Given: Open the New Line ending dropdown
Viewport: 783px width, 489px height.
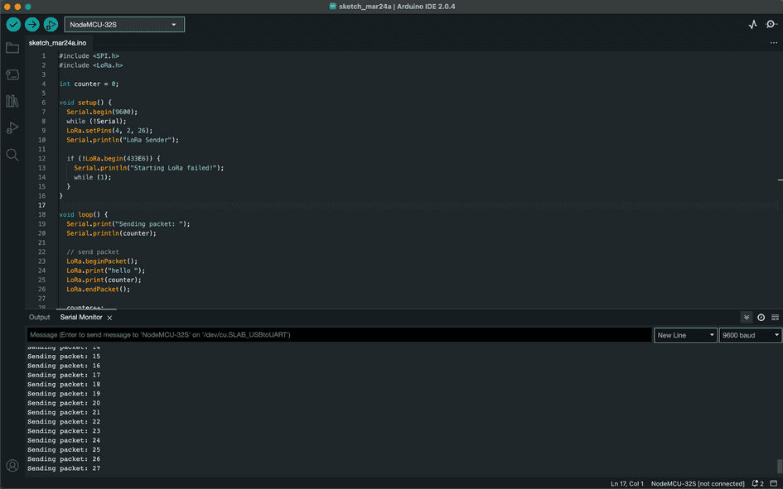Looking at the screenshot, I should pyautogui.click(x=685, y=335).
